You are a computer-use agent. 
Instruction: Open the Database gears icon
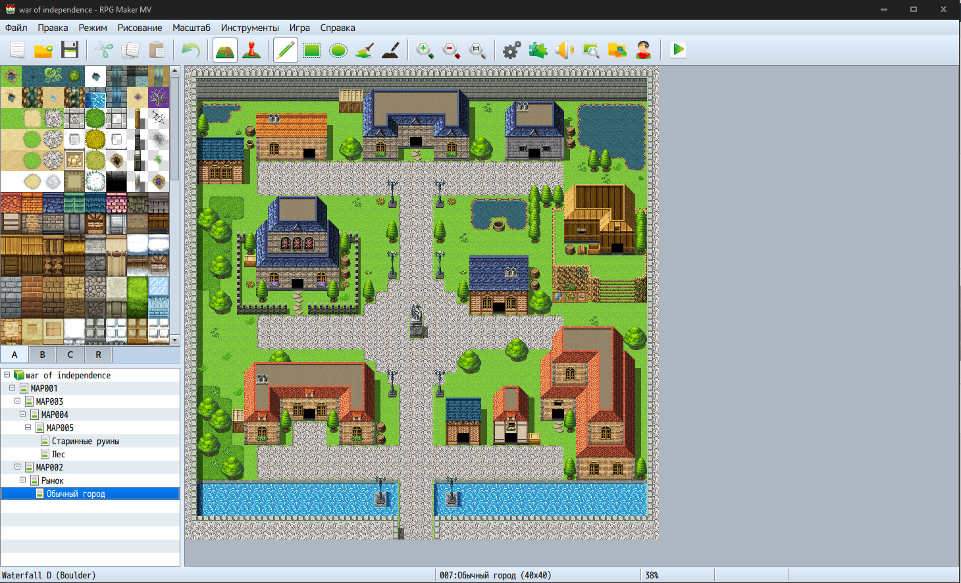coord(512,50)
